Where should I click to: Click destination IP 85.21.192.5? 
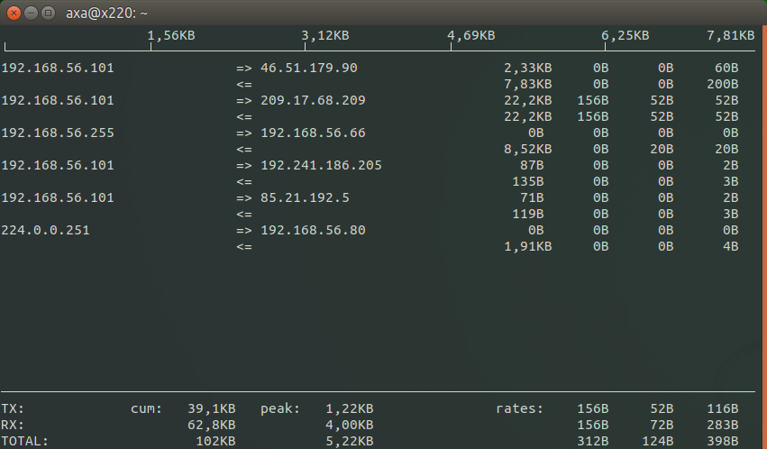click(x=306, y=197)
